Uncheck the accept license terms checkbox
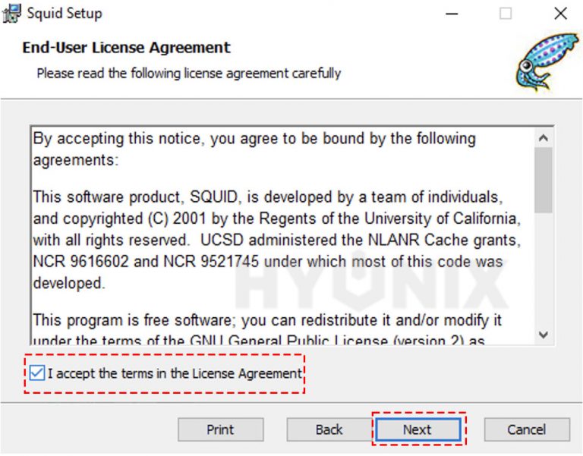583x456 pixels. pos(37,373)
